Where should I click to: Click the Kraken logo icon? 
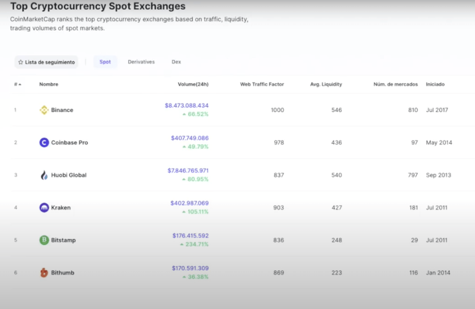[44, 208]
